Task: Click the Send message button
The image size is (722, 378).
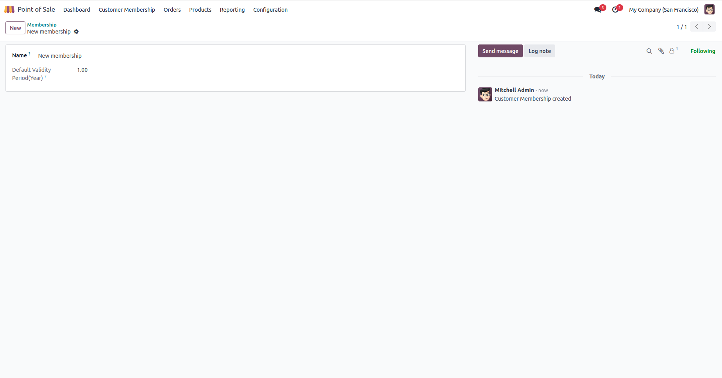Action: [x=500, y=51]
